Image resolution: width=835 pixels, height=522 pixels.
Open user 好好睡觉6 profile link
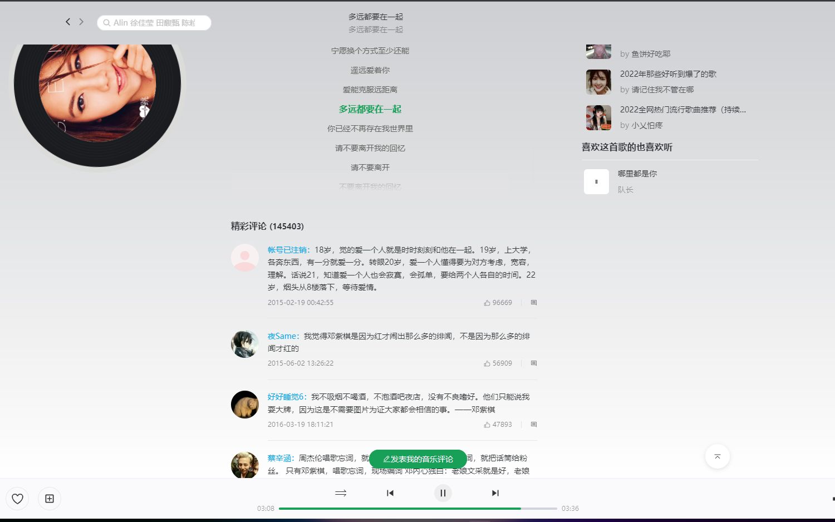coord(286,397)
